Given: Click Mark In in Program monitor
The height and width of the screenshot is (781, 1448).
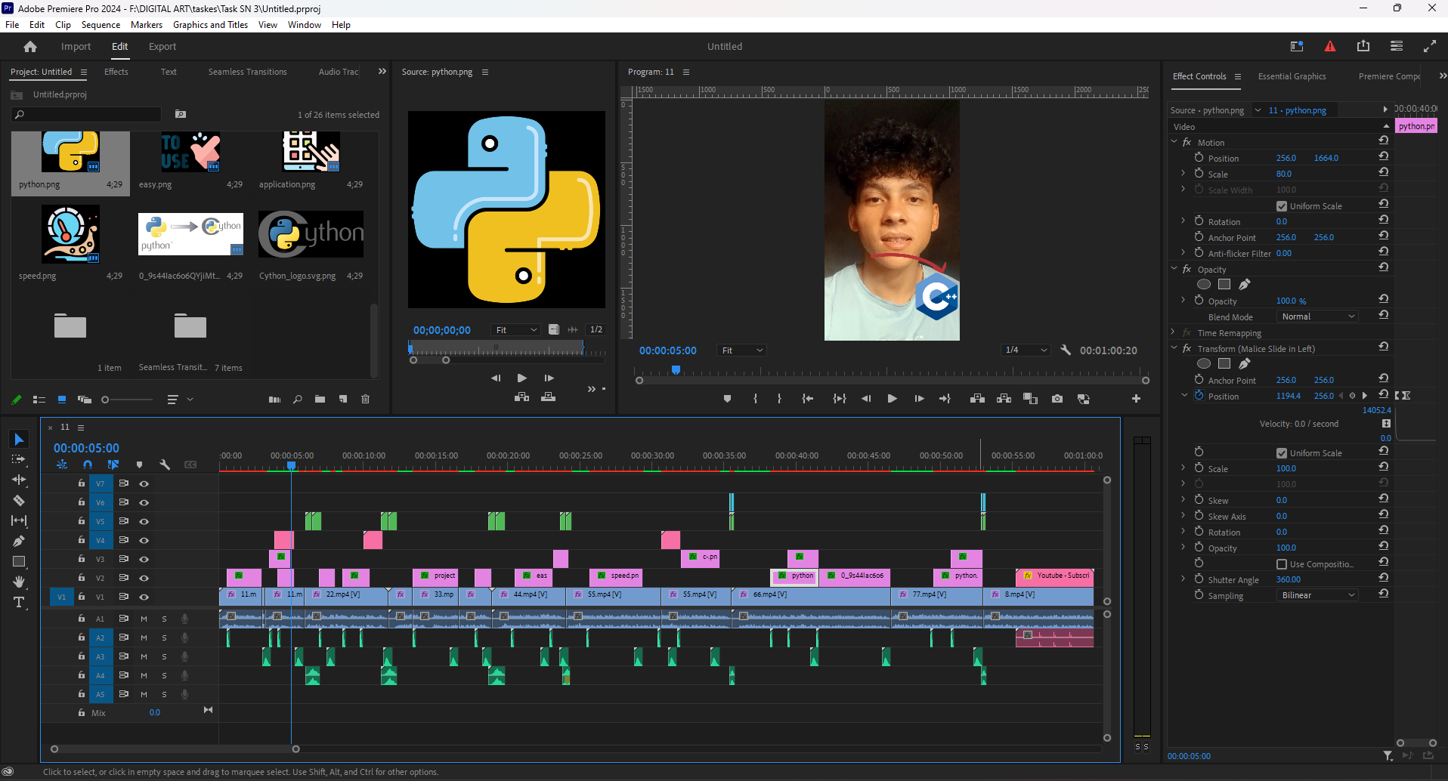Looking at the screenshot, I should [755, 399].
